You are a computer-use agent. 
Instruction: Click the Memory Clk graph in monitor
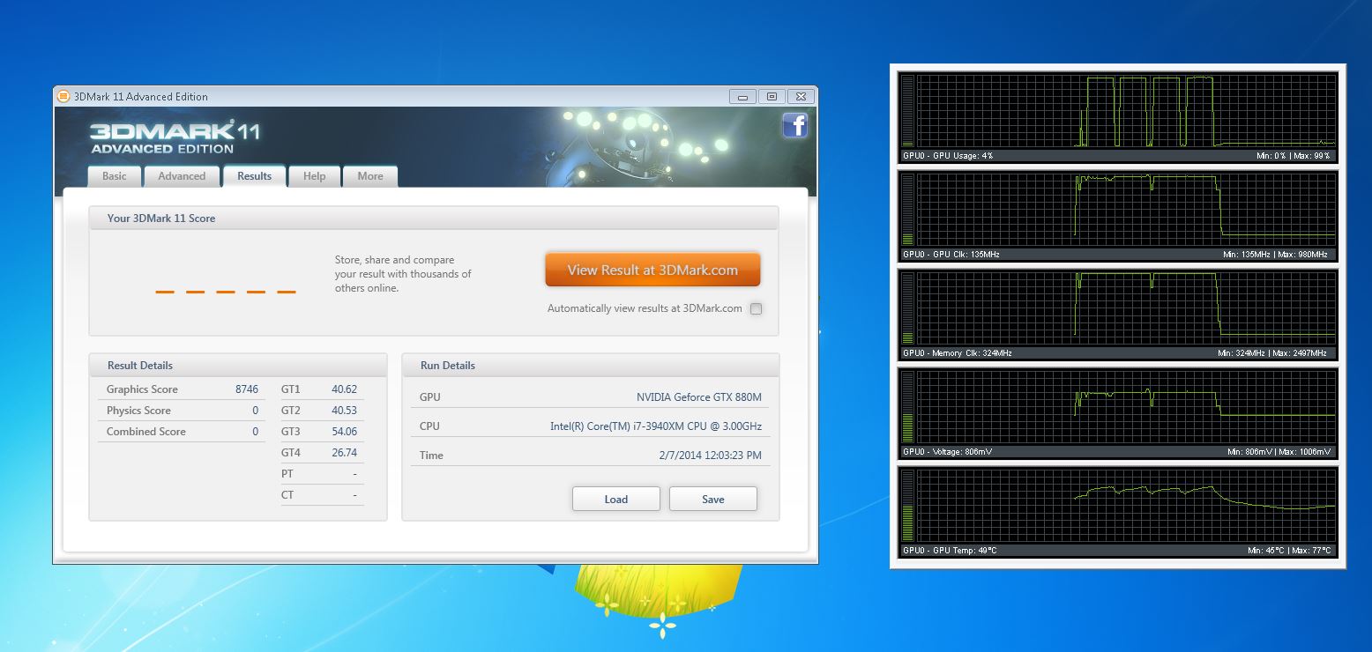(x=1126, y=308)
